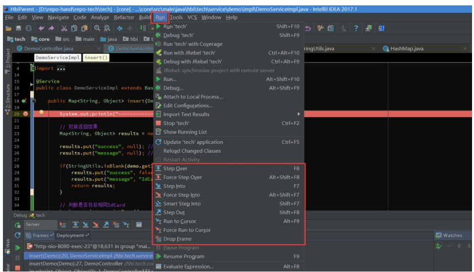Click the purple Undo arrow icon

(x=41, y=28)
